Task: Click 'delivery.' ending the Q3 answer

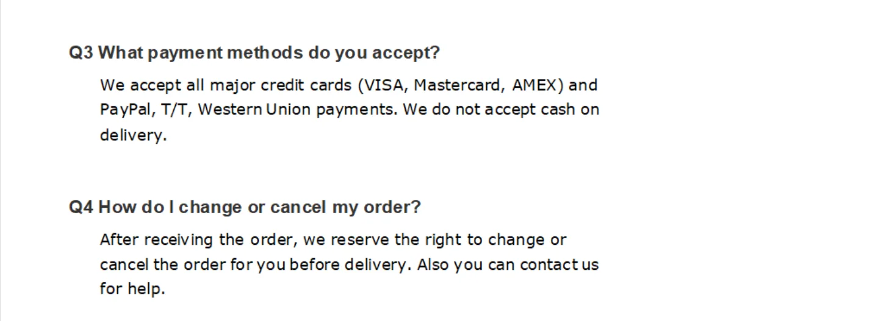Action: pyautogui.click(x=133, y=135)
